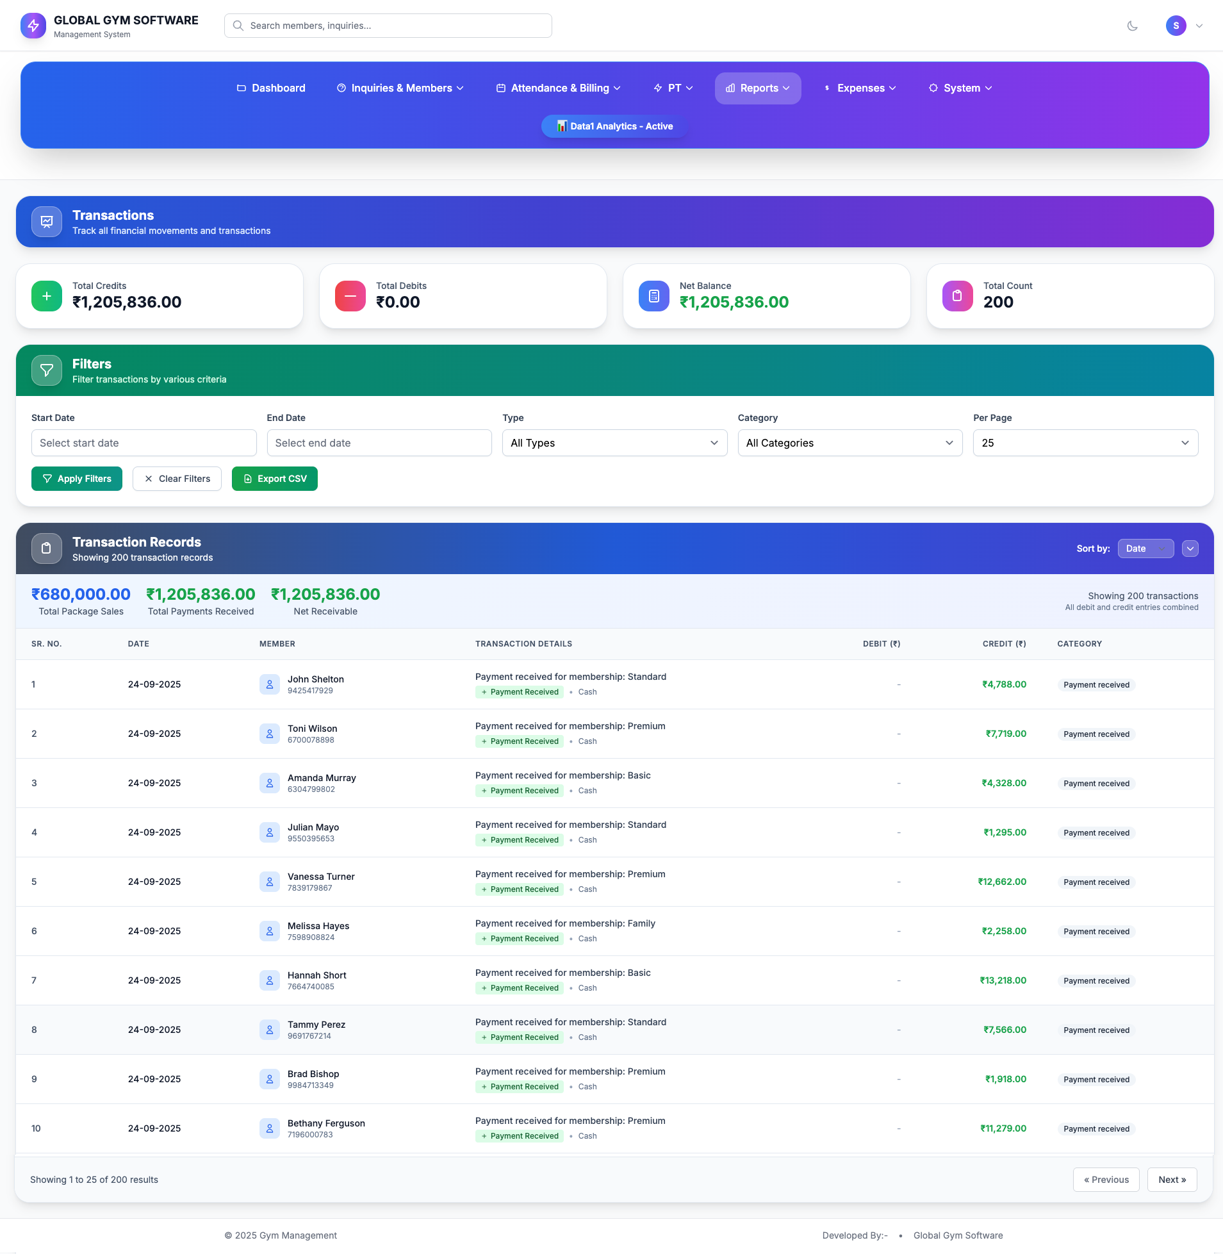Screen dimensions: 1223x1254
Task: Click the purple Total Count icon
Action: tap(957, 295)
